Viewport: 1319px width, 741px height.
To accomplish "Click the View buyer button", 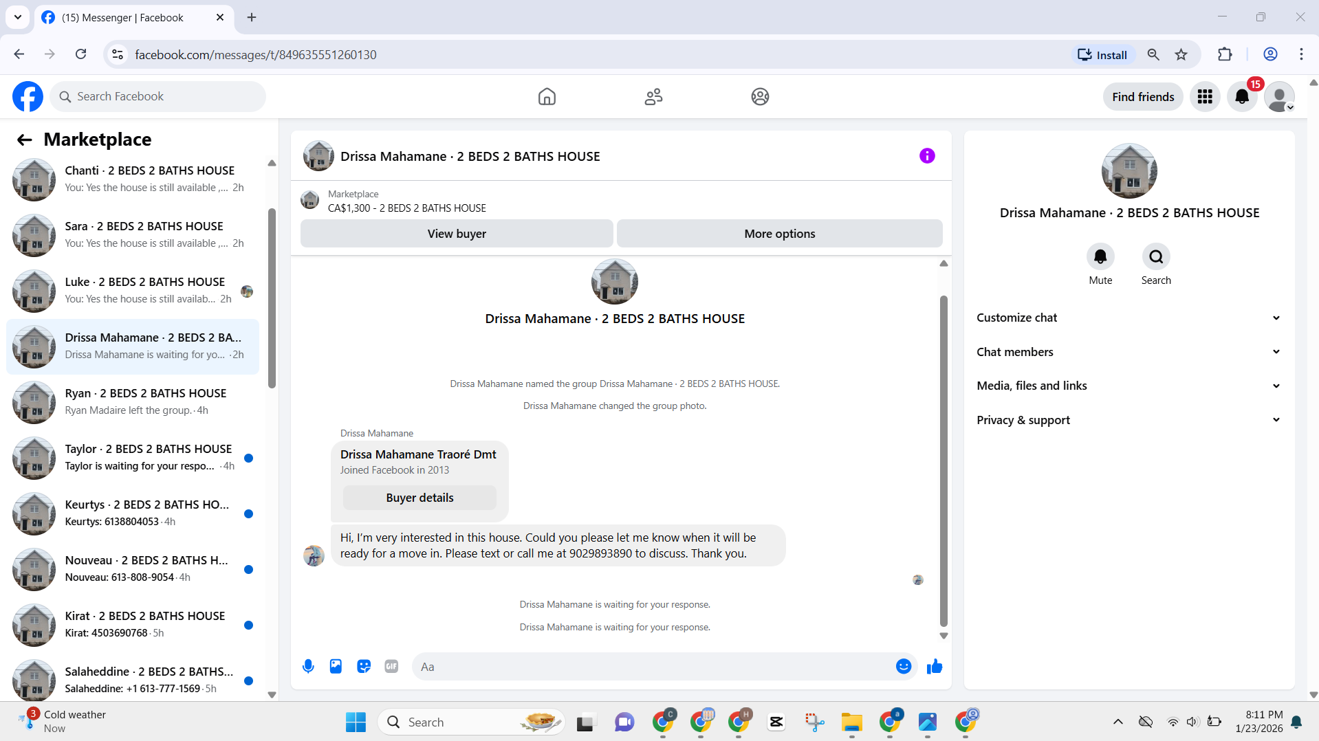I will (x=457, y=234).
